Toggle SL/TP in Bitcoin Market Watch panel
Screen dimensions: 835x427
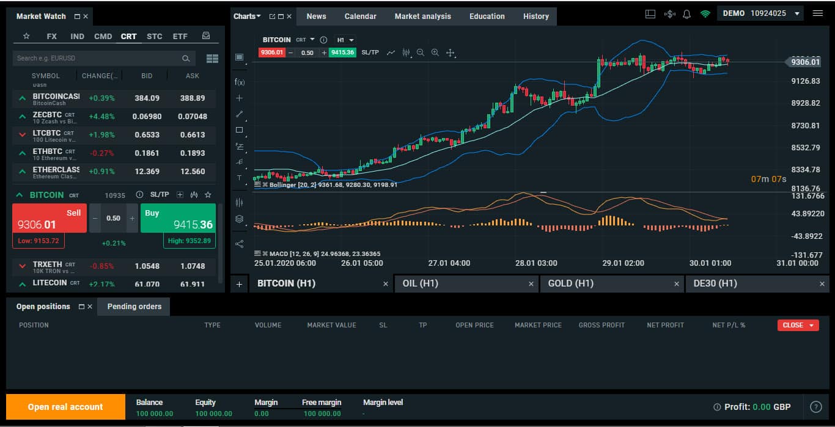[160, 195]
